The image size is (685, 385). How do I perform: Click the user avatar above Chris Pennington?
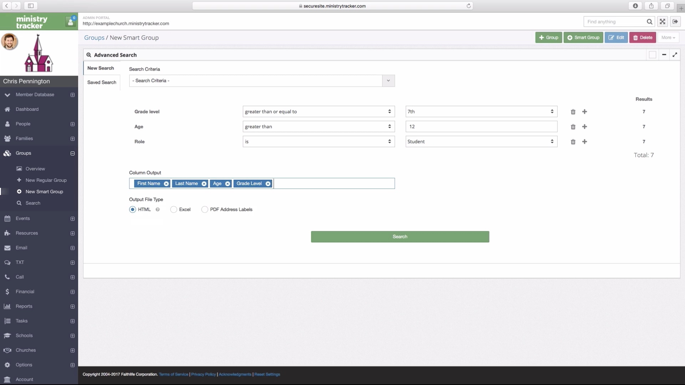[x=10, y=41]
